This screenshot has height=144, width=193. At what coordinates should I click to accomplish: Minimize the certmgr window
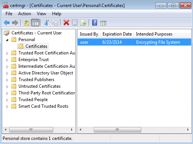click(161, 6)
